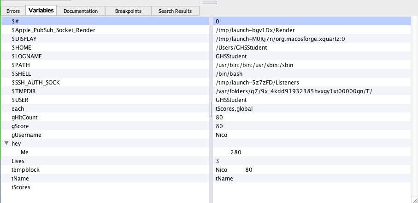Click the horizontal pane splitter handle at top
Screen dimensions: 418x203
click(x=209, y=2)
